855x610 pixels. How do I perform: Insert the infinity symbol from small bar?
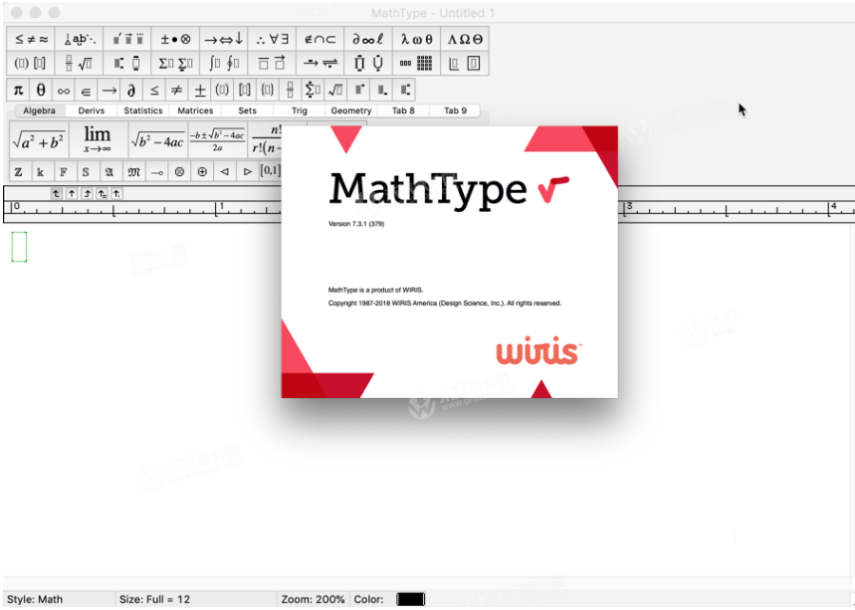click(64, 90)
